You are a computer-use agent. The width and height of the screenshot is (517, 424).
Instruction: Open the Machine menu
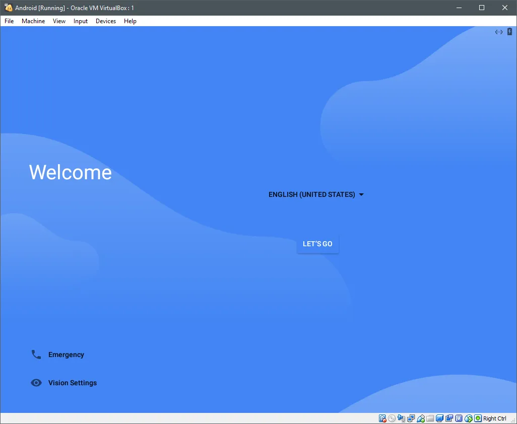(33, 21)
